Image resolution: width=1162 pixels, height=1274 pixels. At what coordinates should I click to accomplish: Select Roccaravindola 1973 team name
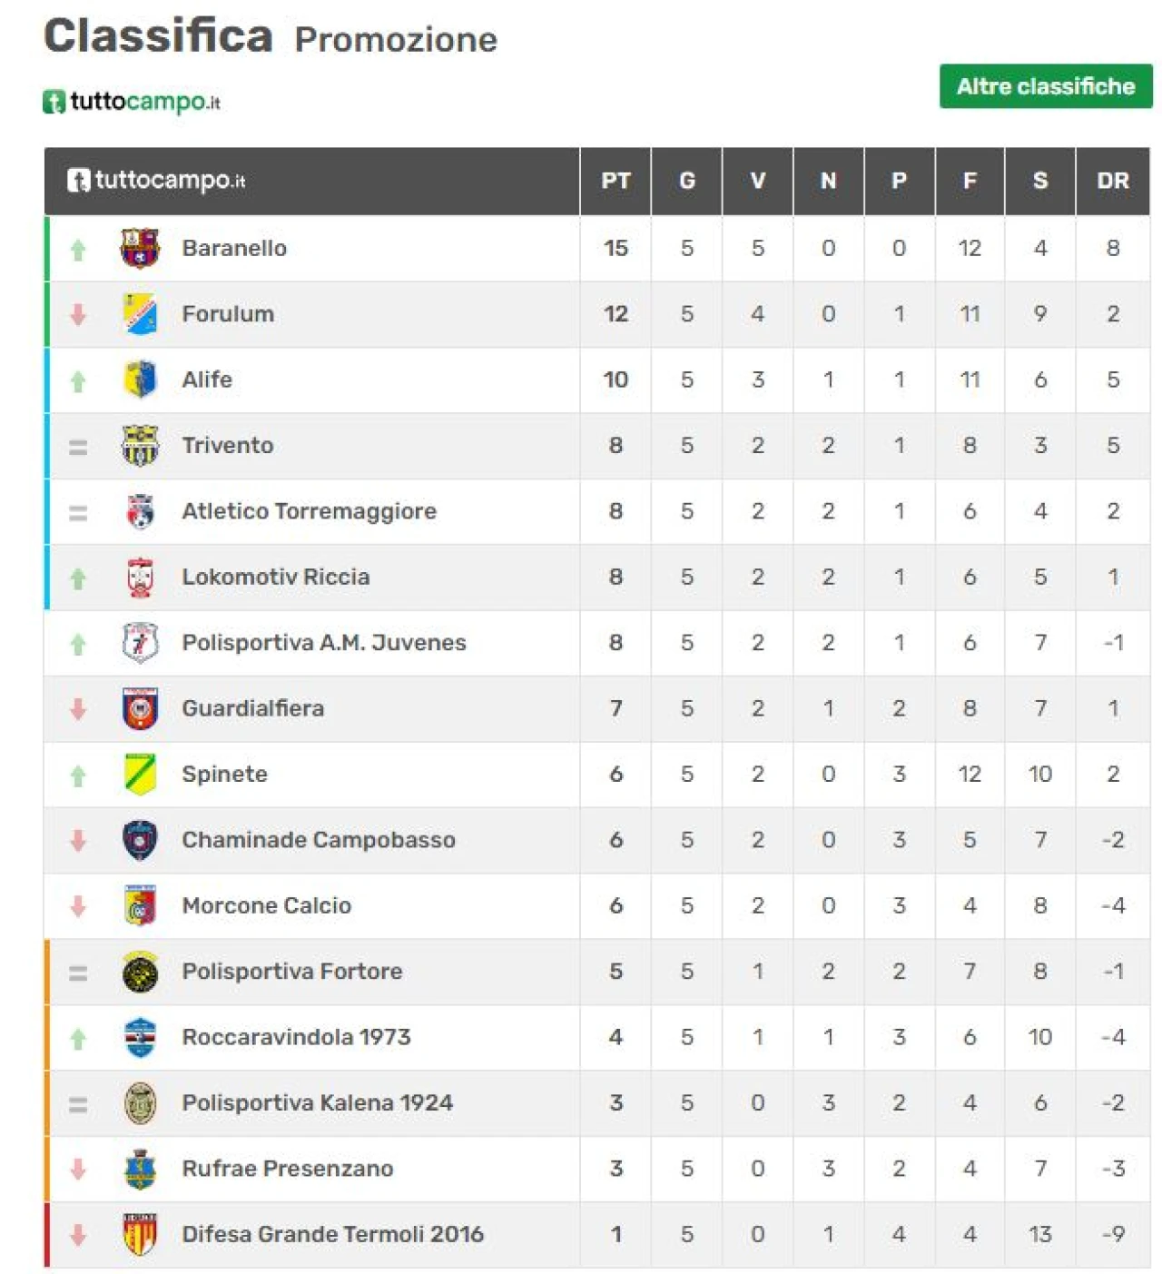pos(297,1037)
